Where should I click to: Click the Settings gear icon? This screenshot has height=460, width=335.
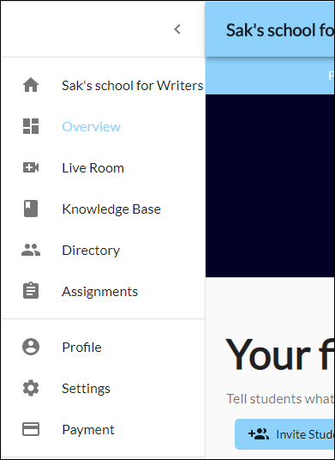(31, 388)
